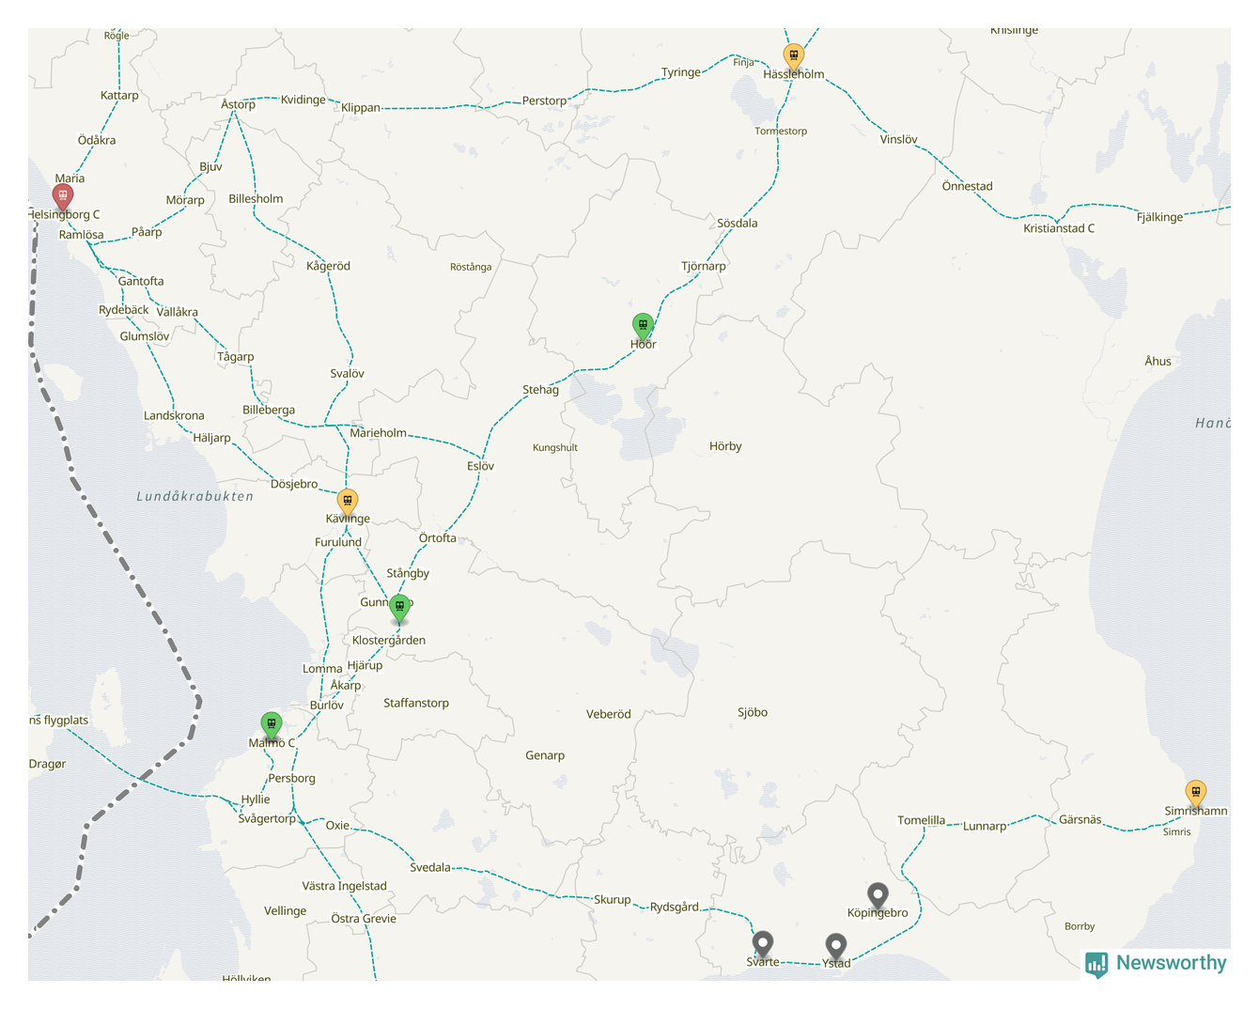Click the Åstorp label
The width and height of the screenshot is (1259, 1009).
coord(238,104)
